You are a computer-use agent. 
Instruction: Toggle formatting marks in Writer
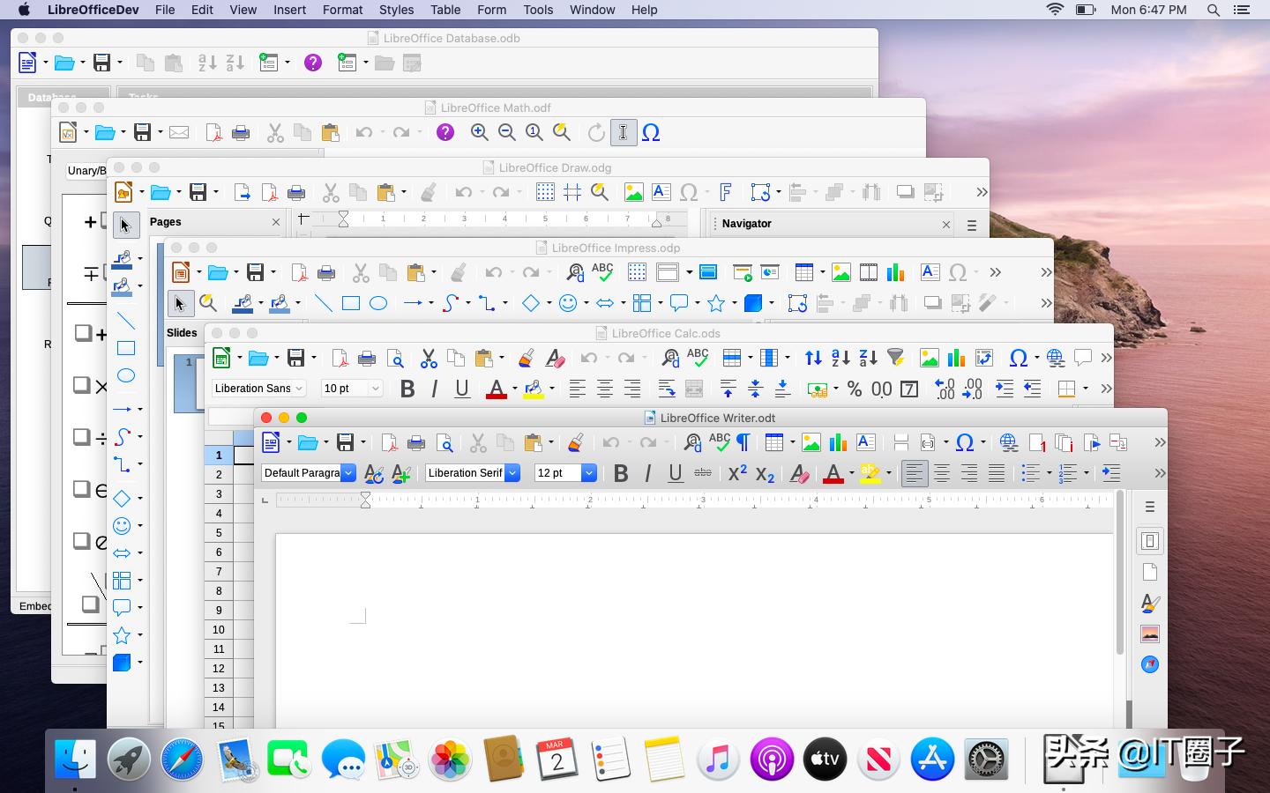(743, 442)
